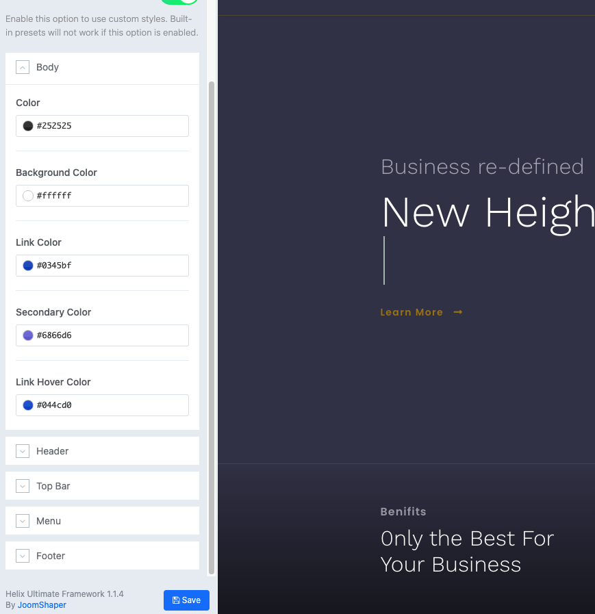This screenshot has width=595, height=614.
Task: Click the 'Business re-defined' subtitle
Action: (x=482, y=167)
